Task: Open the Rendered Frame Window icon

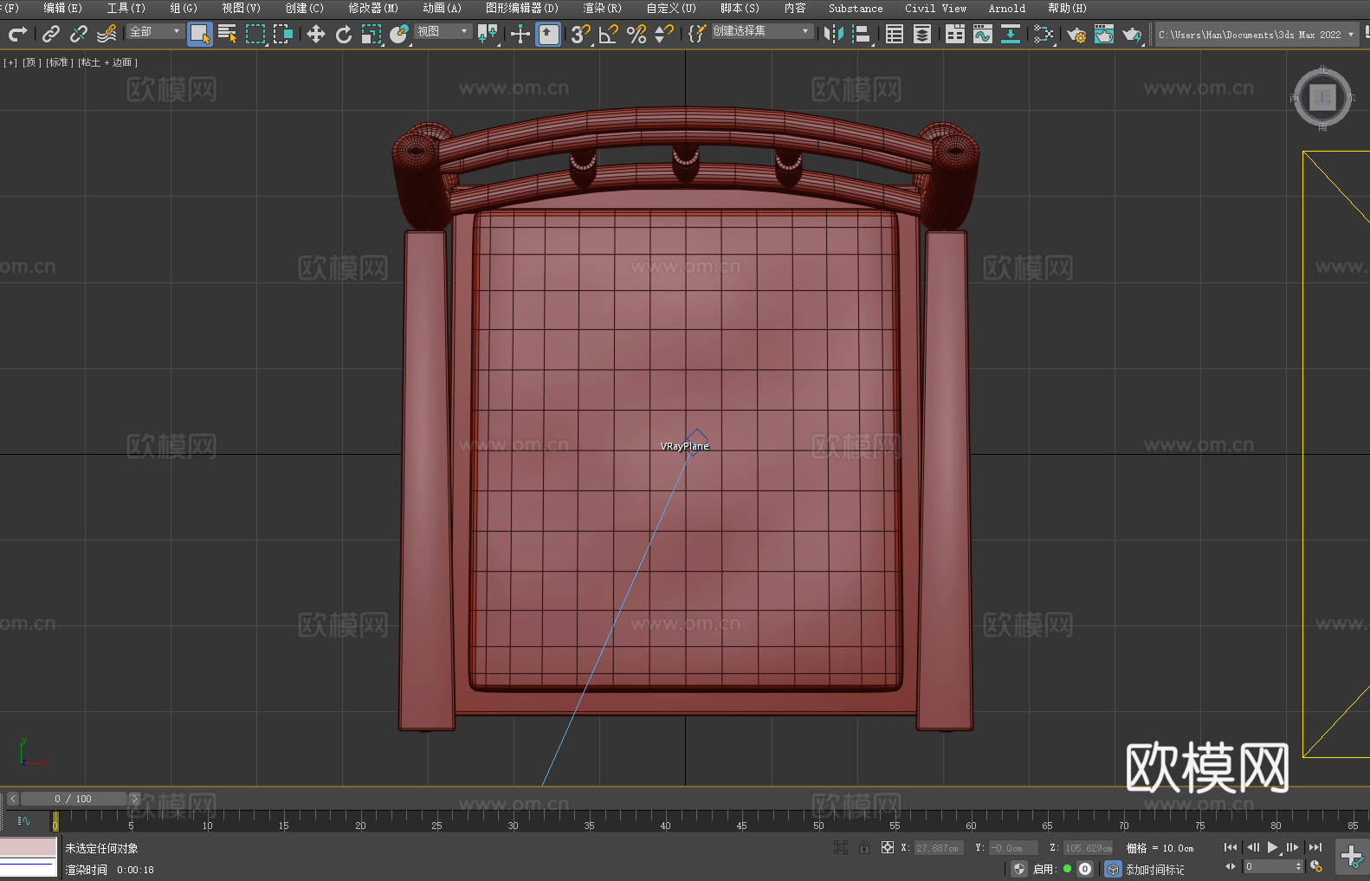Action: (1104, 34)
